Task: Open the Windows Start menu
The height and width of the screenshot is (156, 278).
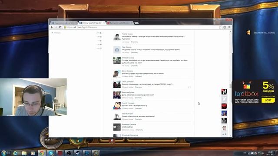Action: 4,153
